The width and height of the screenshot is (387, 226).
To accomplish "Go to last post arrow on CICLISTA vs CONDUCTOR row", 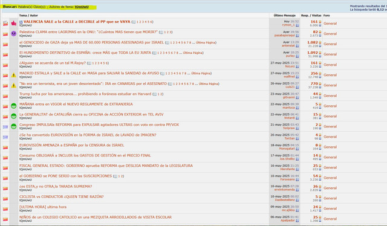I will tap(297, 200).
